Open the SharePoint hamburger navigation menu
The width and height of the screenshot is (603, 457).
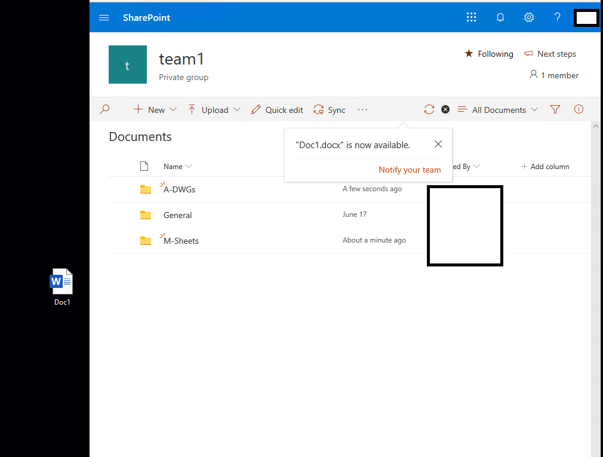point(104,18)
